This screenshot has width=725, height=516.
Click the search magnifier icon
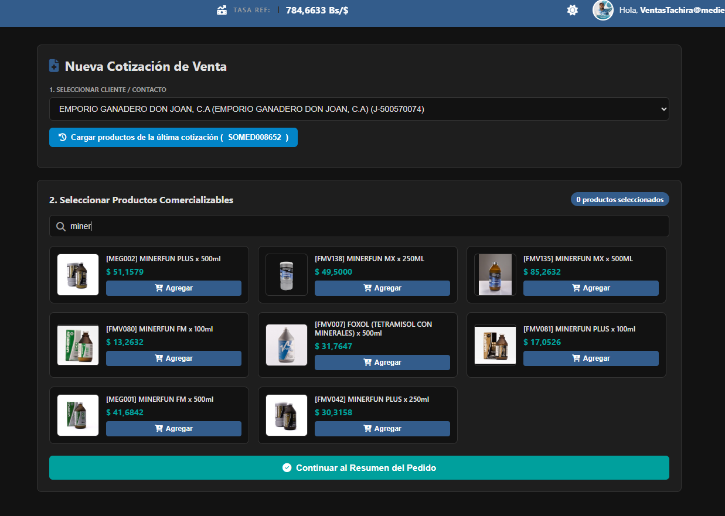pos(60,226)
